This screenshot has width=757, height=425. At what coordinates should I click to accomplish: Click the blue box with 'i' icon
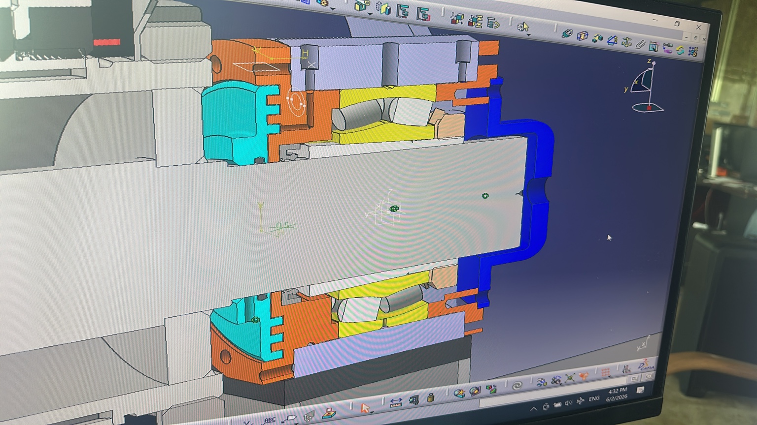tap(583, 36)
